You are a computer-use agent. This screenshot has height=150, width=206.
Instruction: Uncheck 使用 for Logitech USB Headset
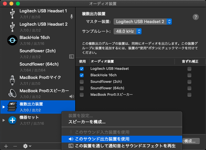tap(82, 69)
